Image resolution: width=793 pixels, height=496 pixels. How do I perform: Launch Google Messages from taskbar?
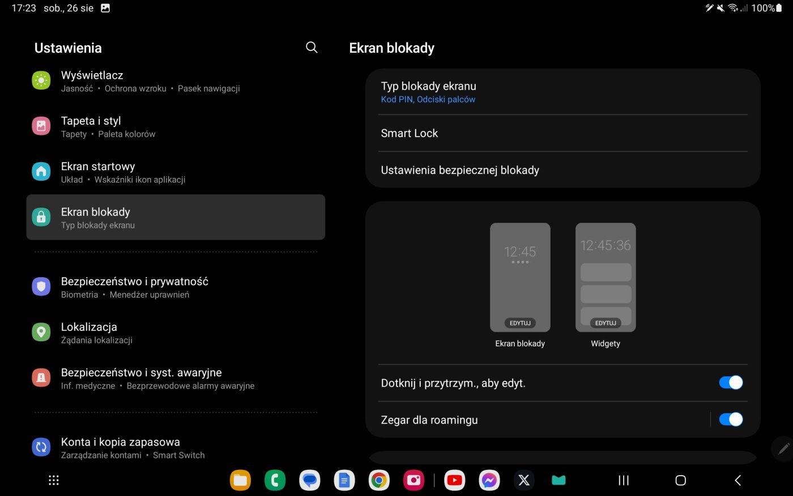[309, 481]
